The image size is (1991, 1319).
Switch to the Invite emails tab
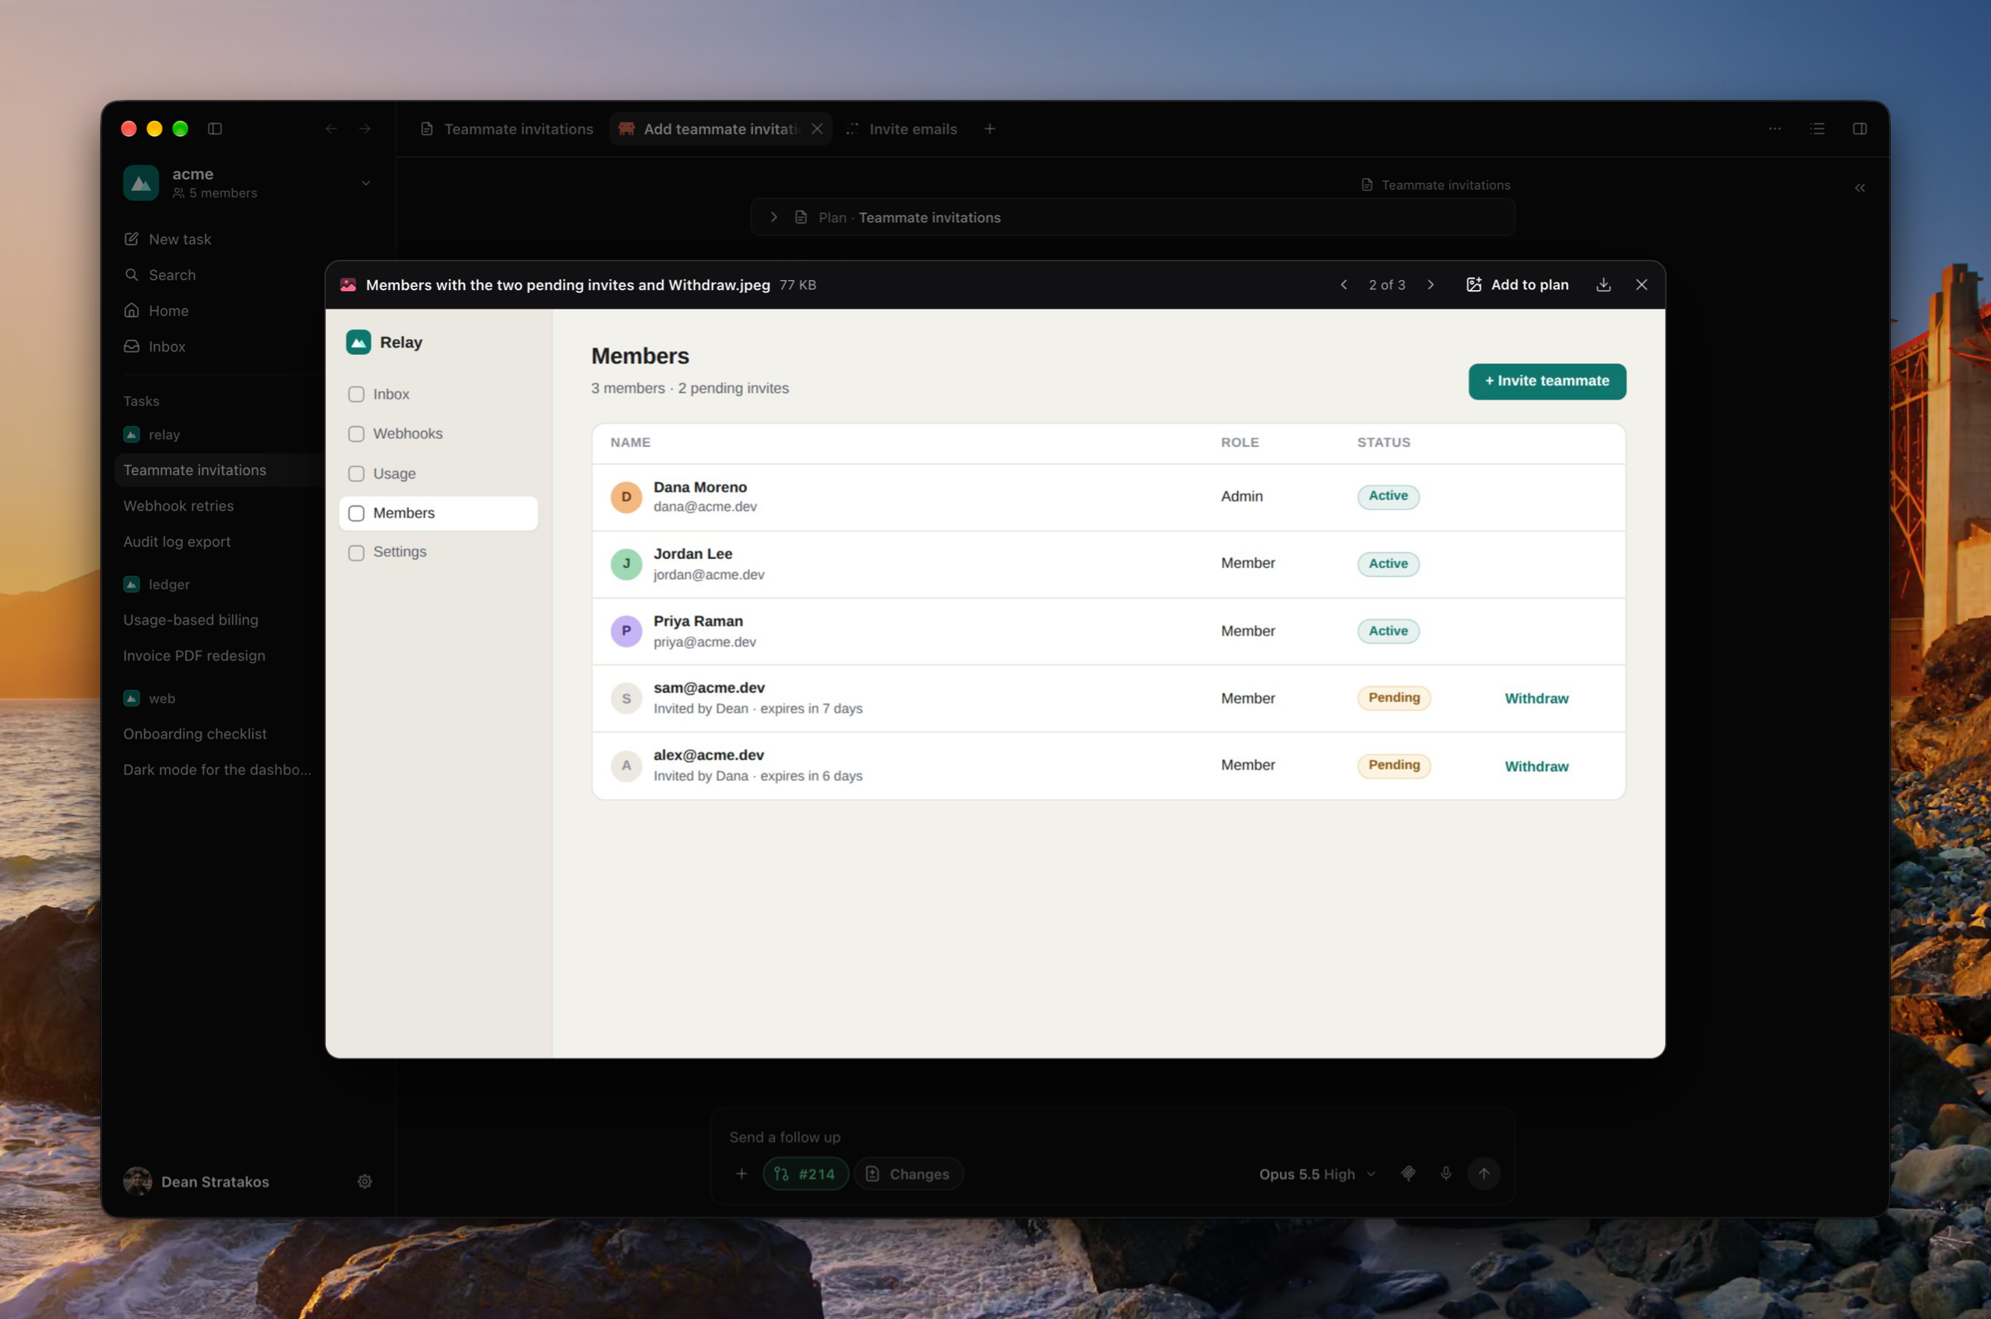coord(901,129)
